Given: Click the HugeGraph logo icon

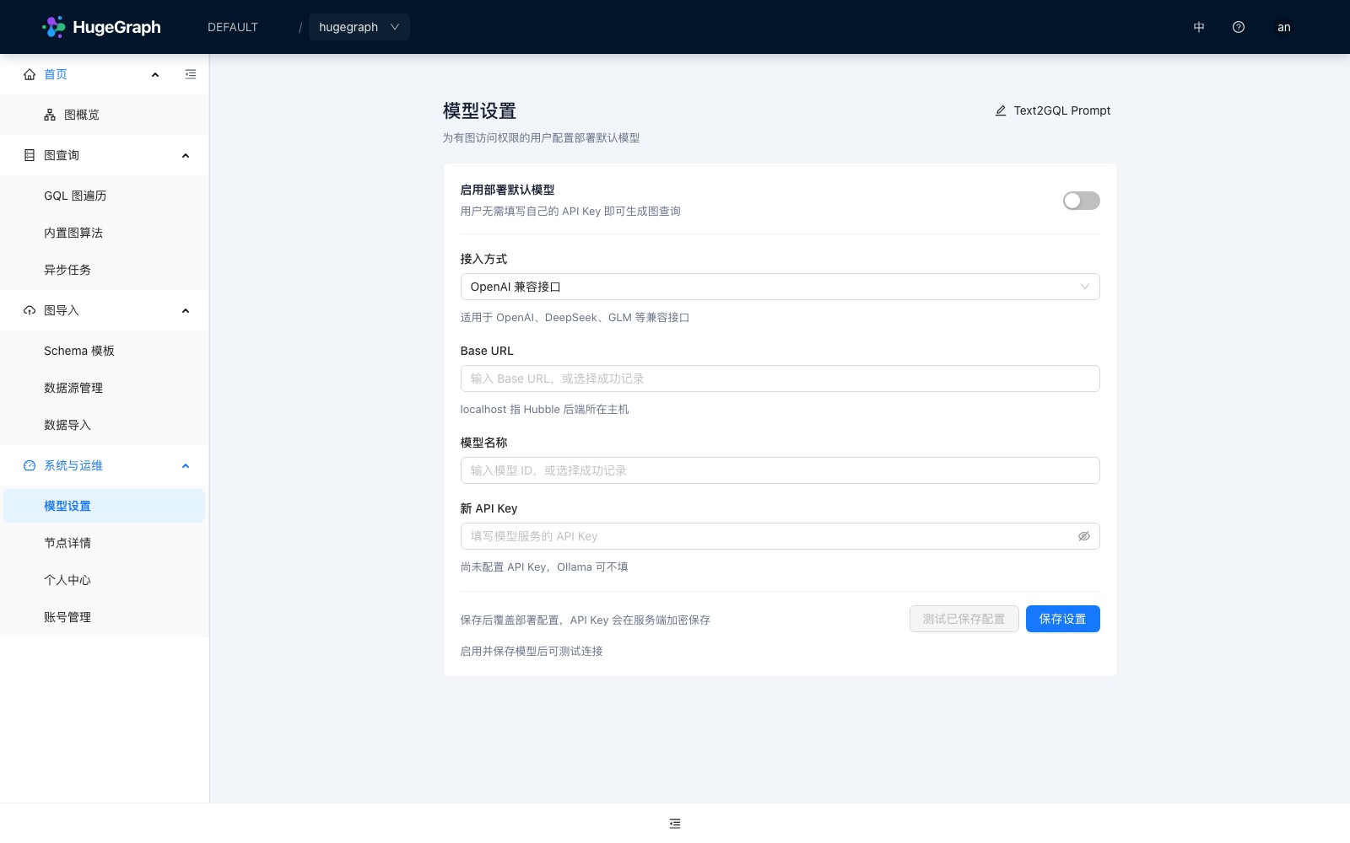Looking at the screenshot, I should click(x=54, y=27).
